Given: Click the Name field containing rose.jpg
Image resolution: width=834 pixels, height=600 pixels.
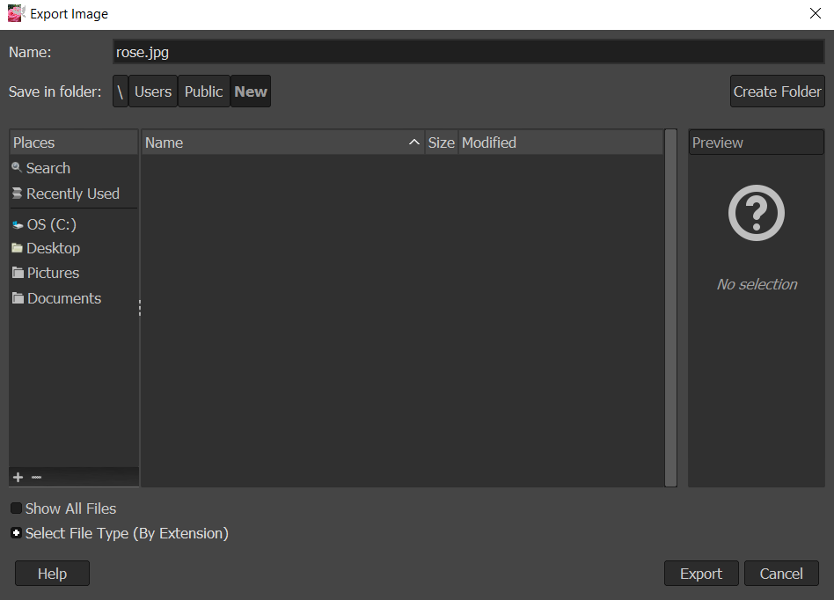Looking at the screenshot, I should pyautogui.click(x=468, y=52).
